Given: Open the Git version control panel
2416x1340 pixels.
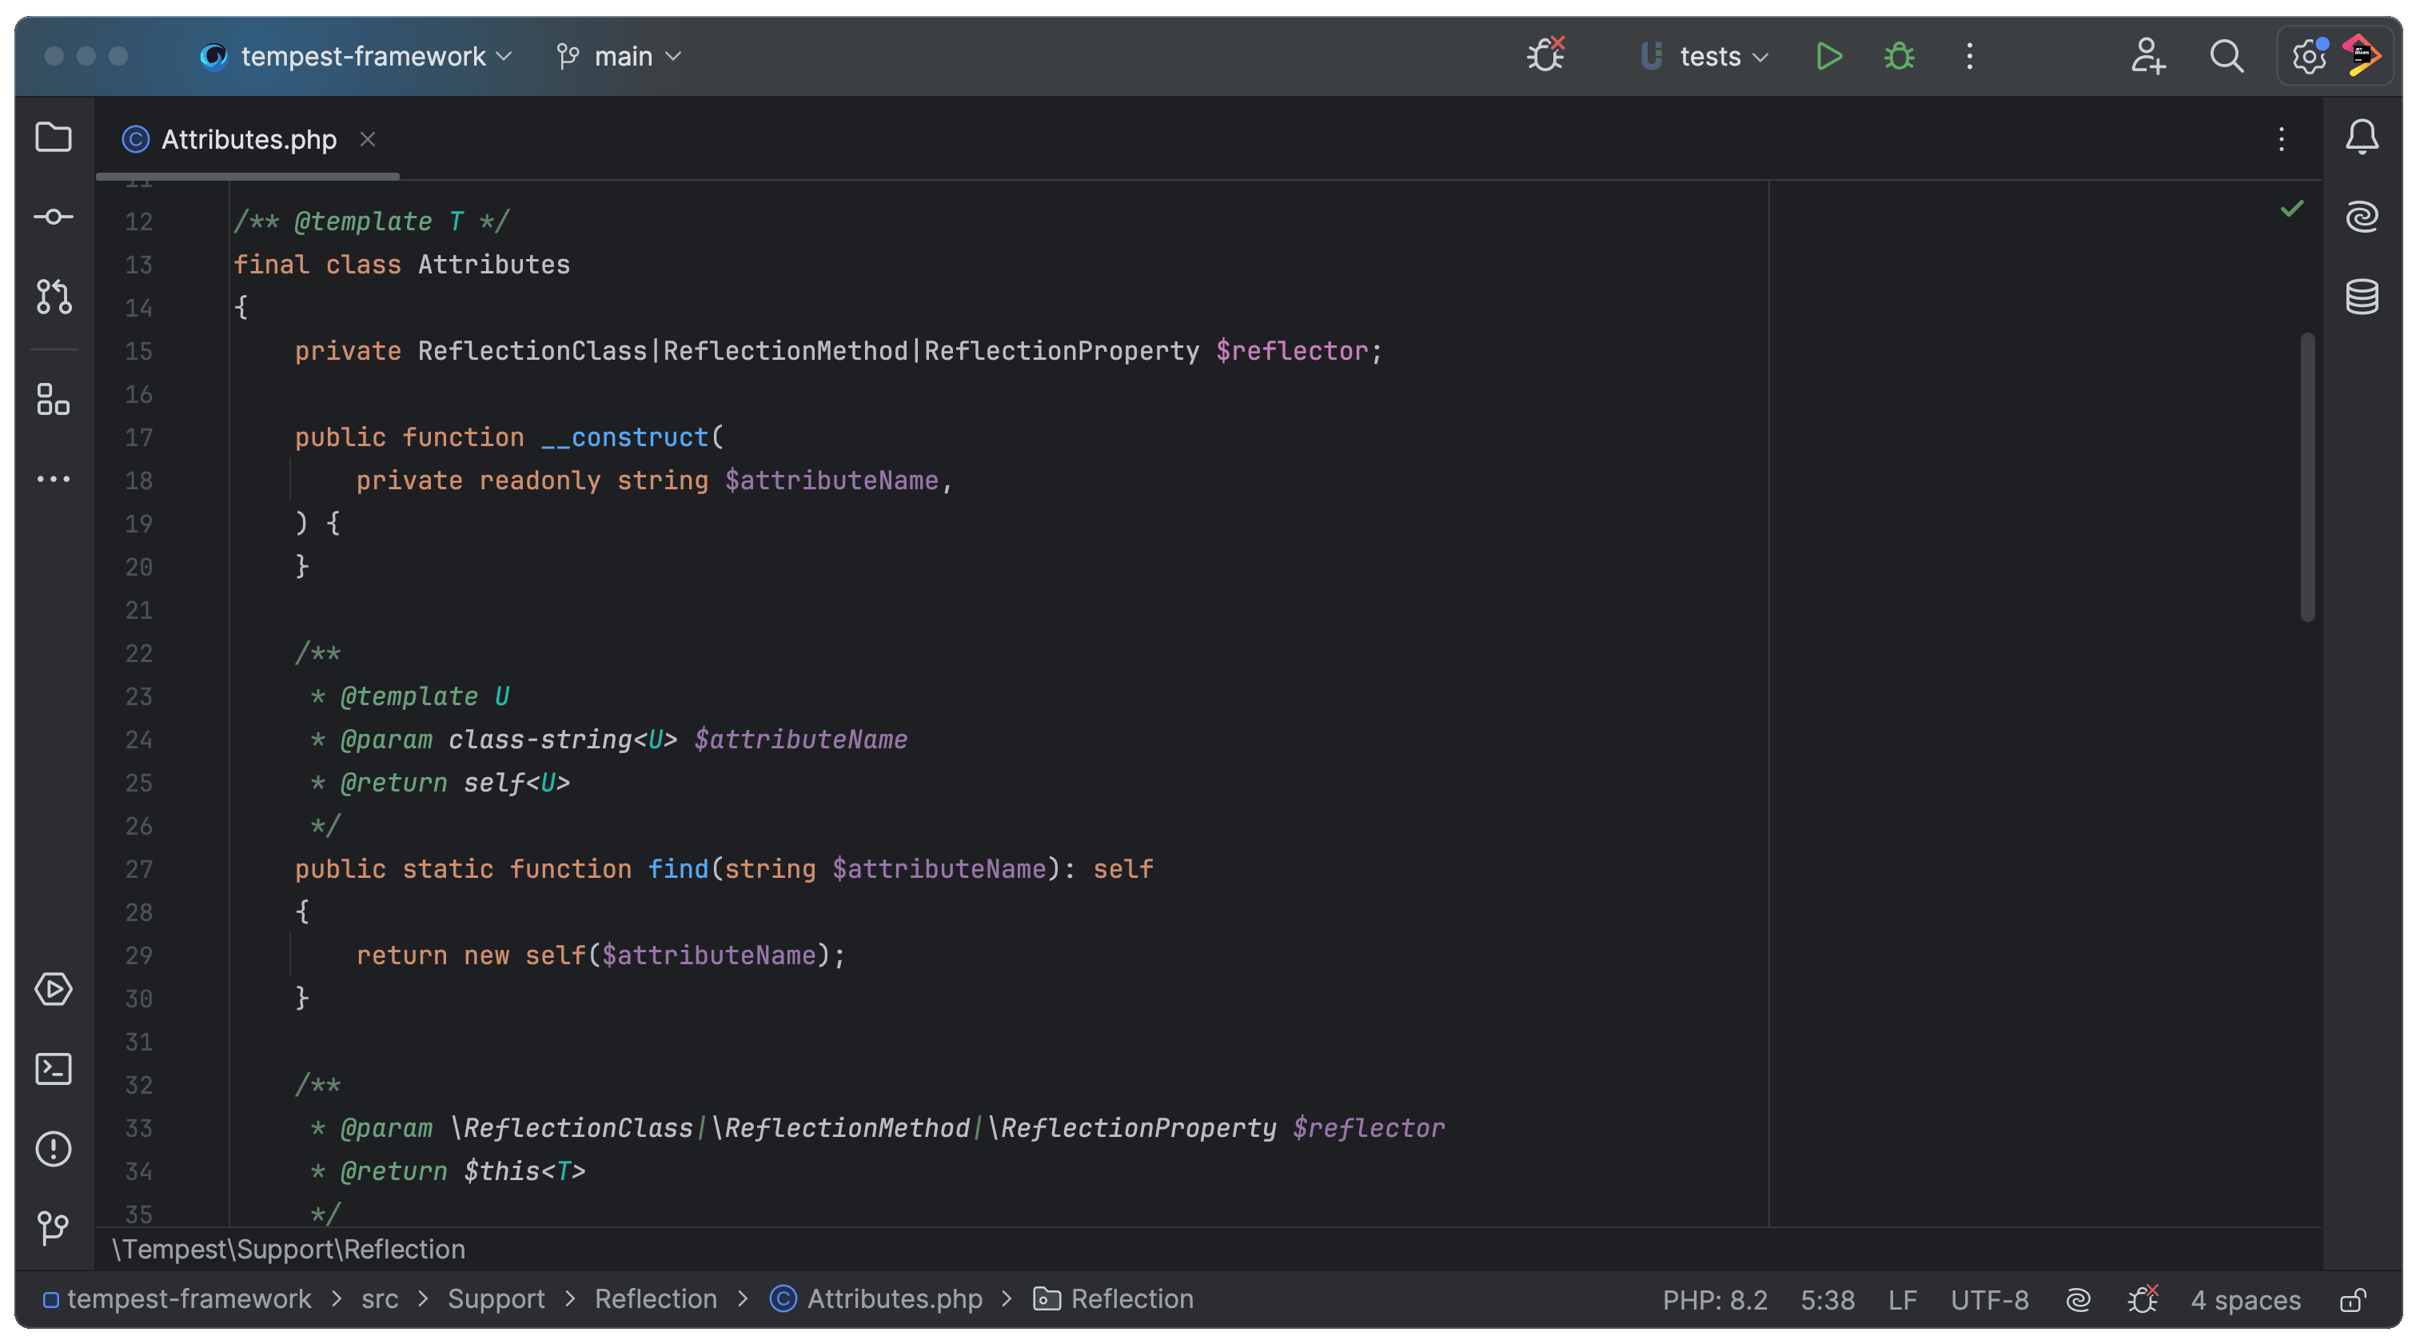Looking at the screenshot, I should point(54,1227).
